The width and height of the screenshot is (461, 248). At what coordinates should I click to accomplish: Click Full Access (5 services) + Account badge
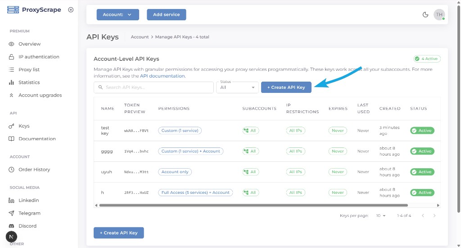195,193
